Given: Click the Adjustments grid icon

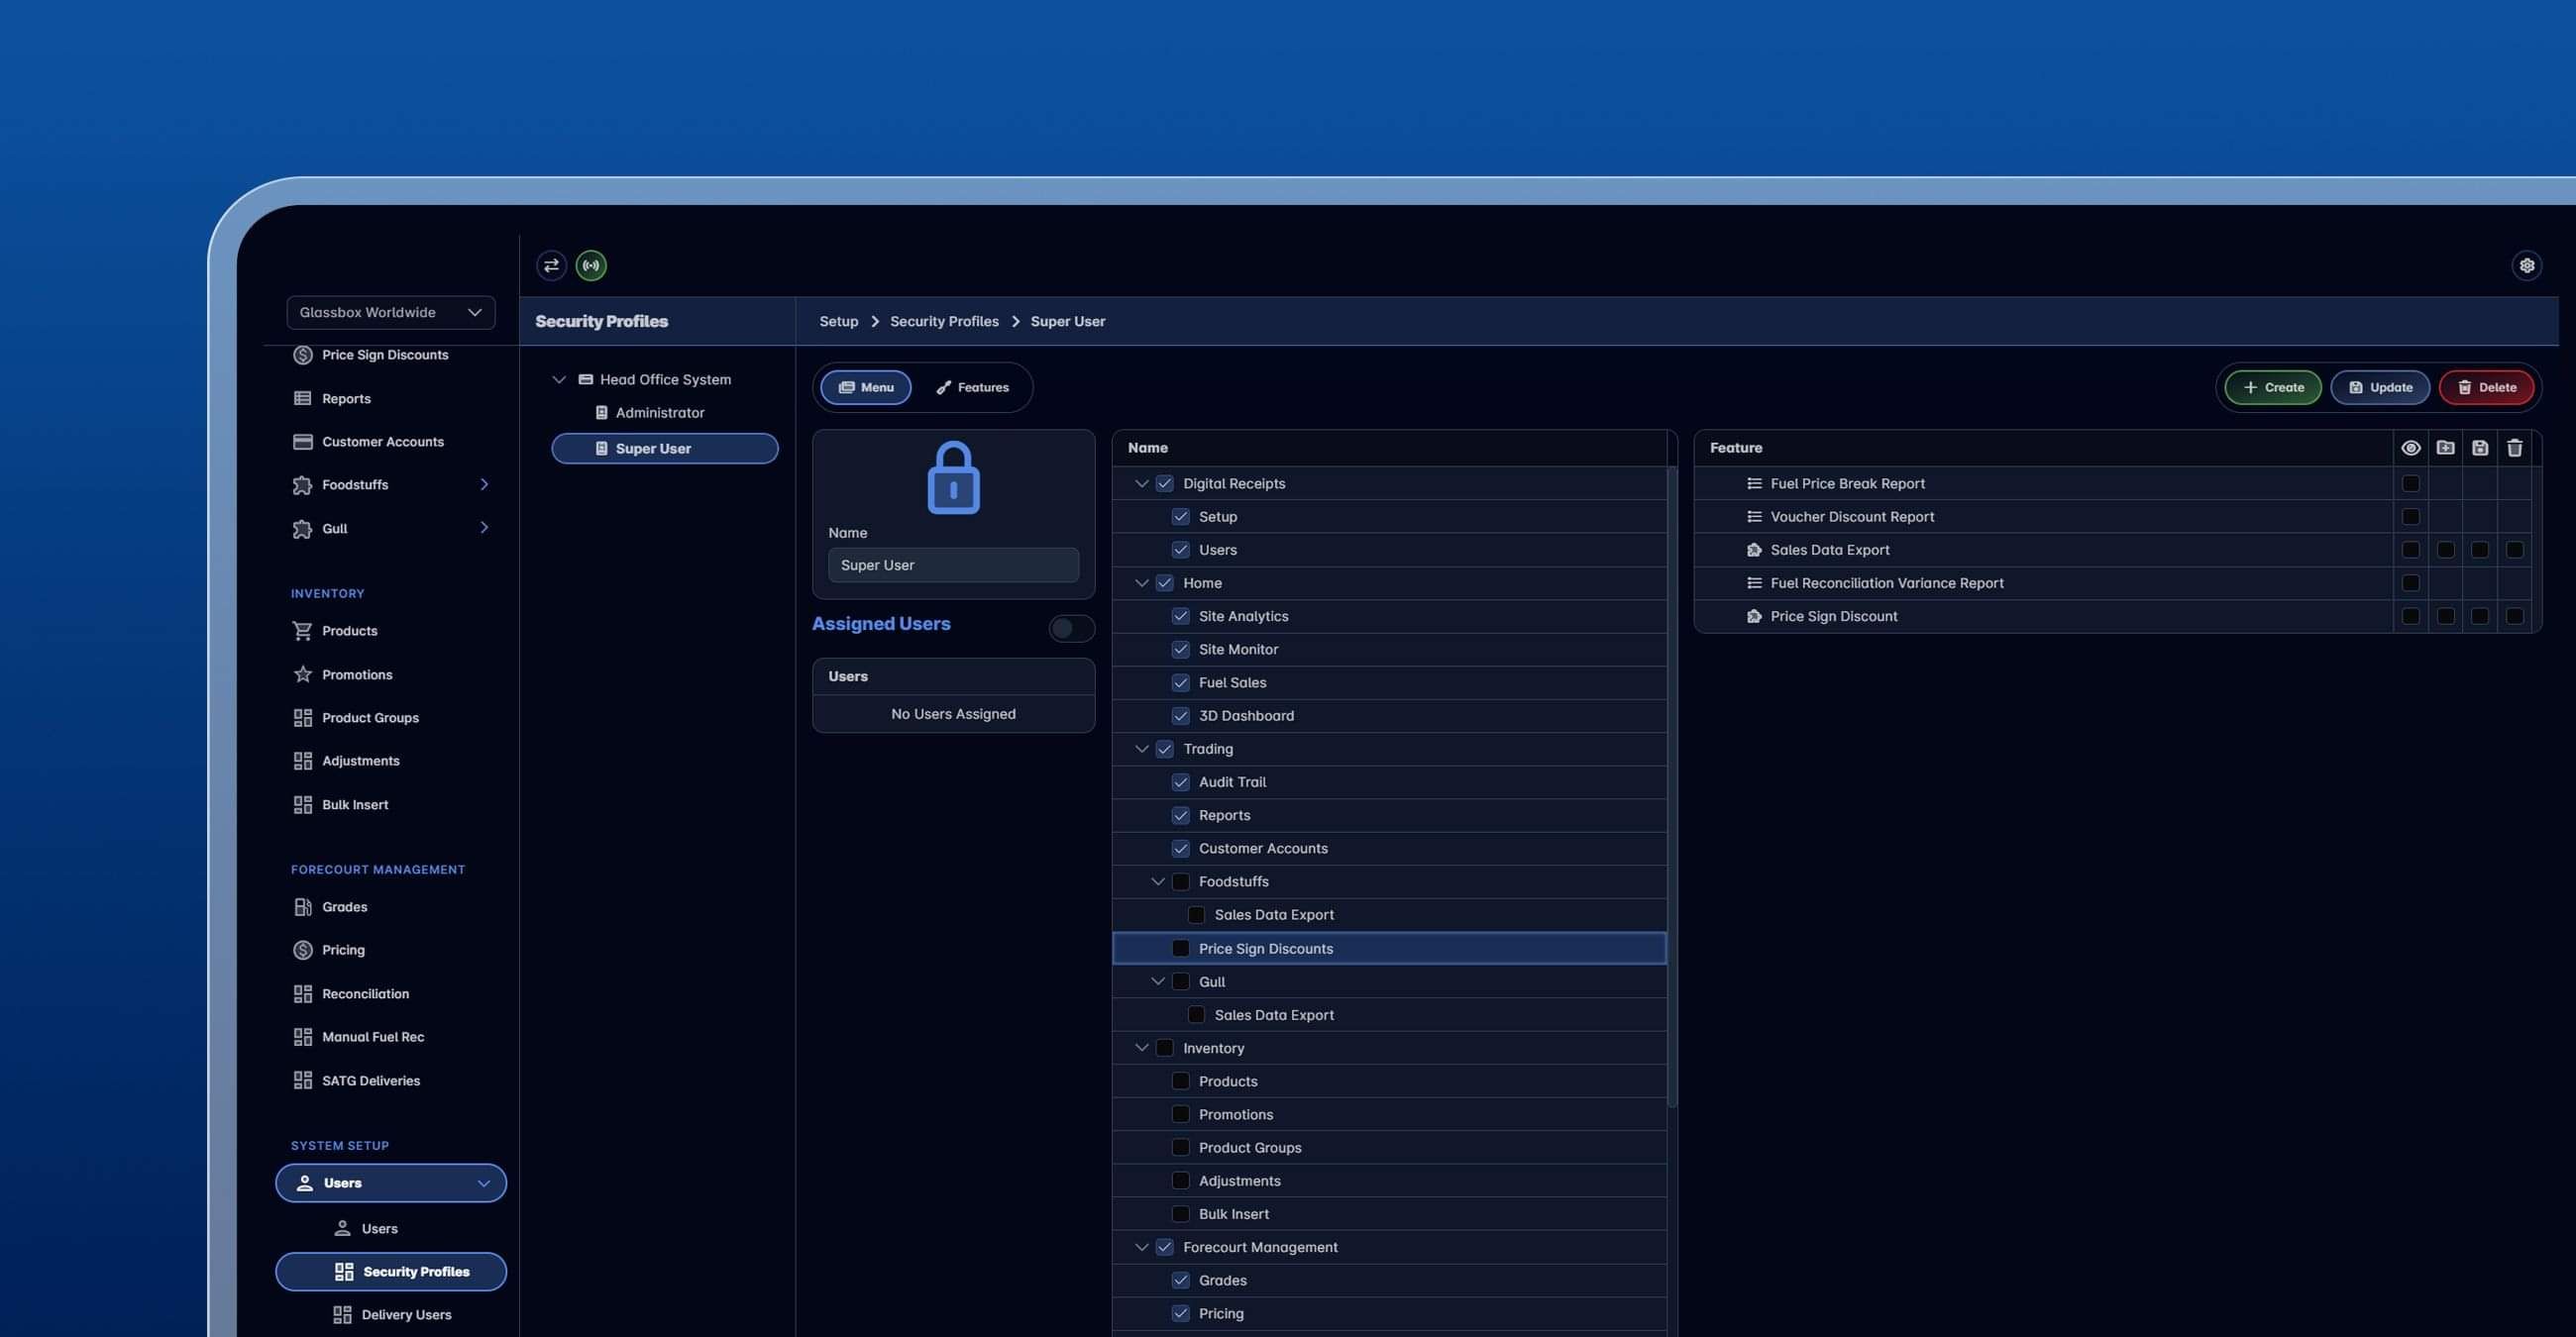Looking at the screenshot, I should pyautogui.click(x=302, y=761).
